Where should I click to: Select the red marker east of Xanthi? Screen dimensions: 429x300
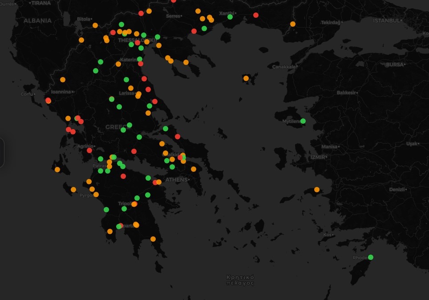click(256, 15)
